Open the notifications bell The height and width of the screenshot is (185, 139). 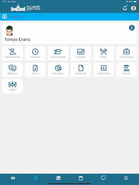coord(125,8)
